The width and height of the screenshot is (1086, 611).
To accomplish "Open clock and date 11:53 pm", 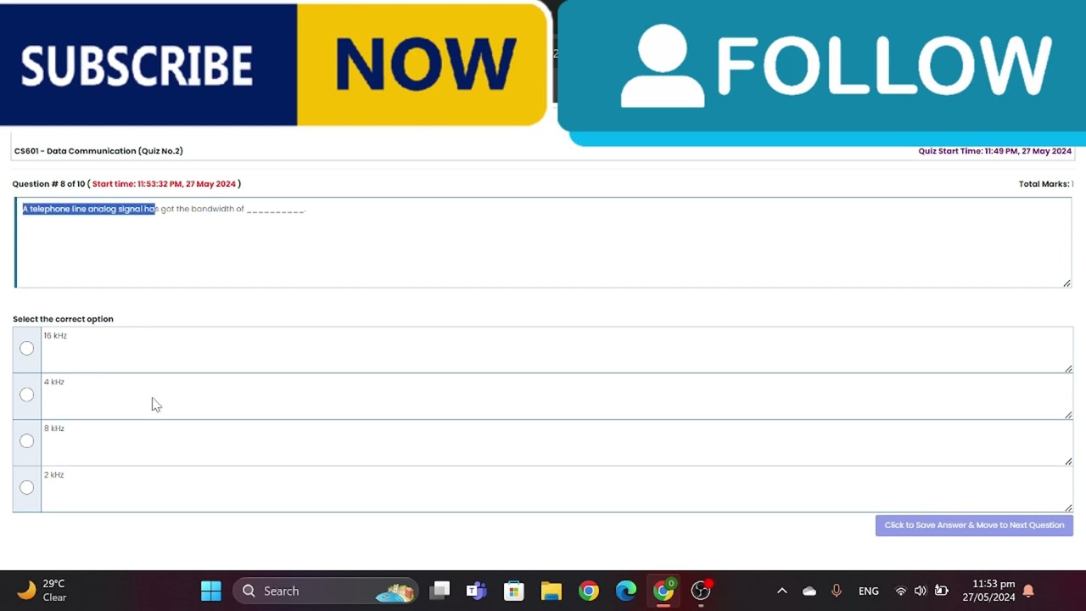I will (x=988, y=591).
